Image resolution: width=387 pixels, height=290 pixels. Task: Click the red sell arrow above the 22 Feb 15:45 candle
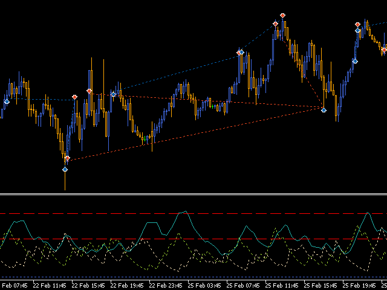pyautogui.click(x=74, y=97)
